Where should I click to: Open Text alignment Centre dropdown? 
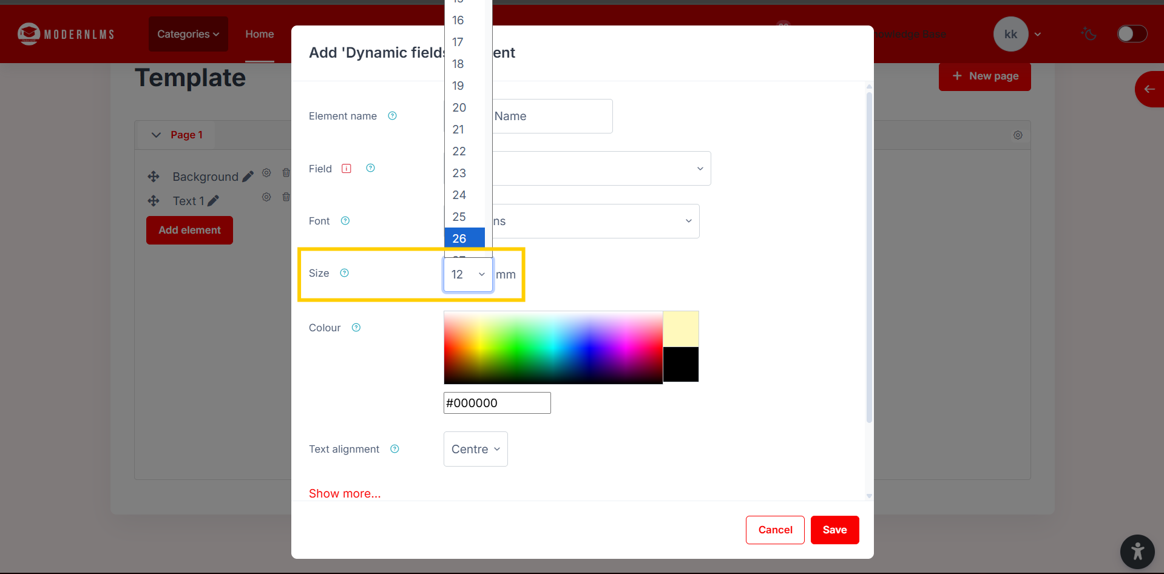tap(476, 449)
